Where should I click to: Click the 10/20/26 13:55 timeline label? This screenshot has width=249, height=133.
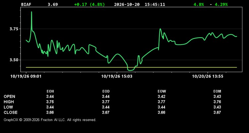coord(207,76)
